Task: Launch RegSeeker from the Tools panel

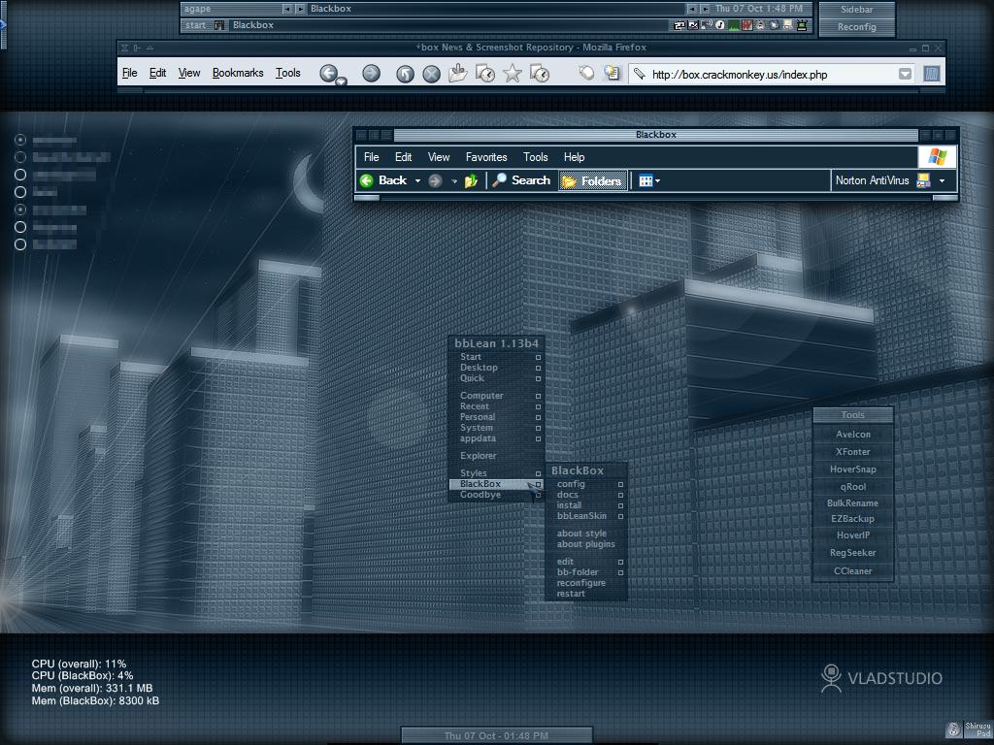Action: point(853,553)
